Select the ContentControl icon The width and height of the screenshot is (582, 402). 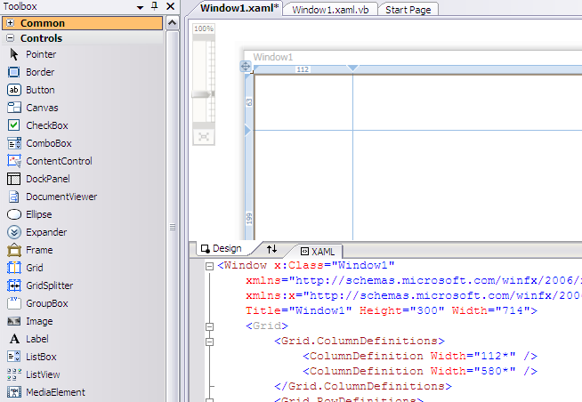click(x=13, y=161)
